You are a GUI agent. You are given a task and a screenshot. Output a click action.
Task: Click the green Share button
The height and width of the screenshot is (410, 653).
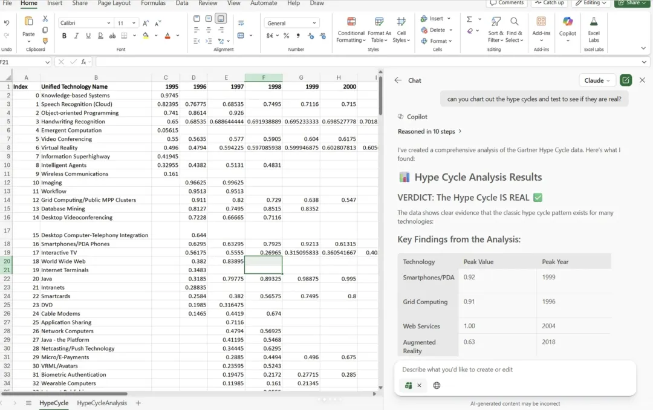pos(632,3)
